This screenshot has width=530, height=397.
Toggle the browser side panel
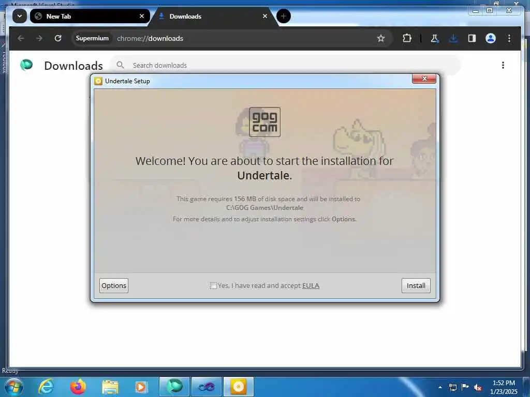tap(472, 38)
